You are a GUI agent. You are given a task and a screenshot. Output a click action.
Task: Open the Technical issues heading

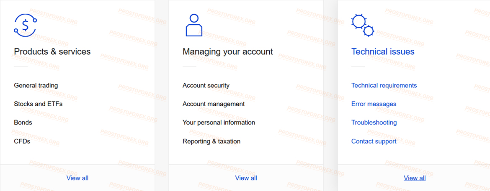pos(383,51)
